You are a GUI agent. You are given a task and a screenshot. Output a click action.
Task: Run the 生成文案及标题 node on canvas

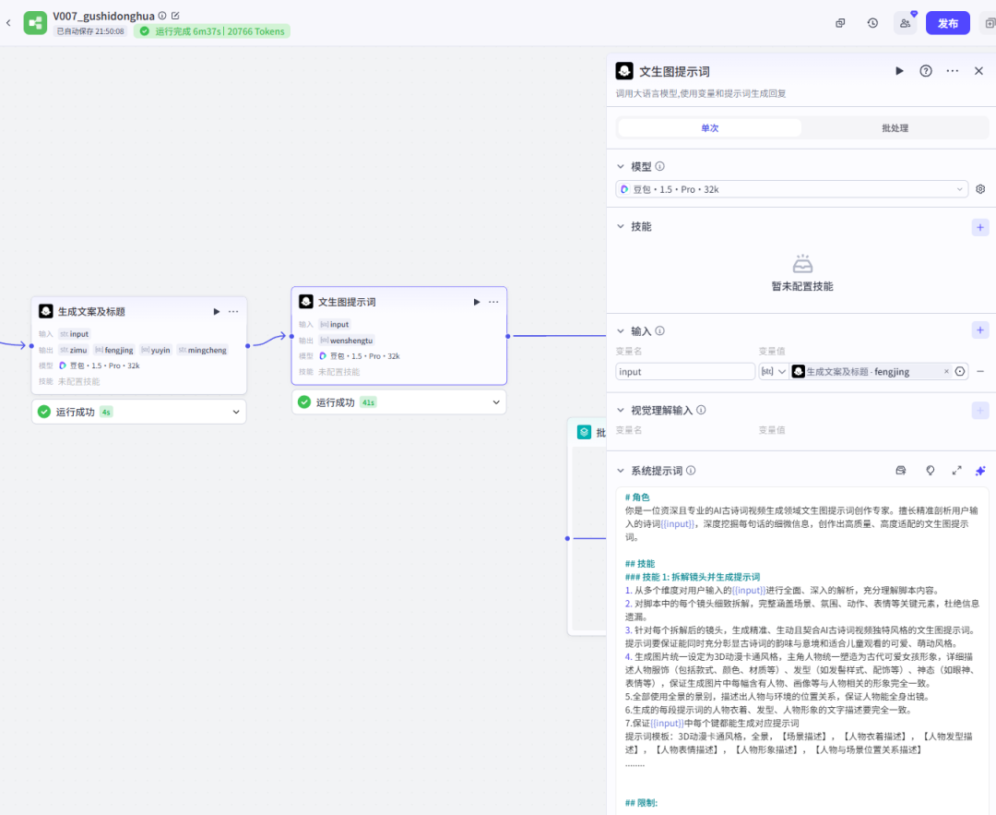pos(217,312)
